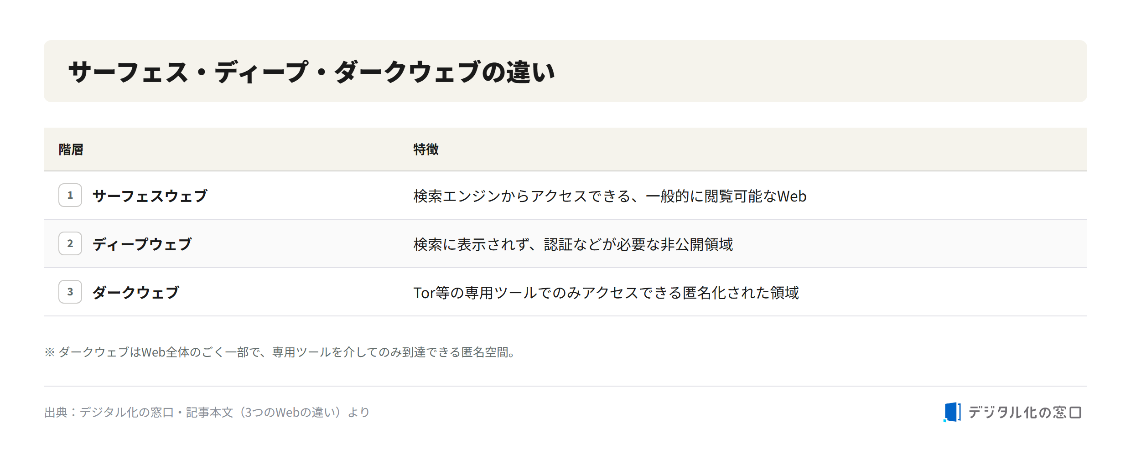Select the ダークウェブ row label
Image resolution: width=1131 pixels, height=465 pixels.
[136, 292]
